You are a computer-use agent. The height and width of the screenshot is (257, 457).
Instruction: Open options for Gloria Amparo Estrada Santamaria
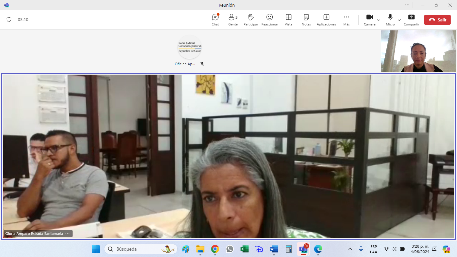(68, 234)
